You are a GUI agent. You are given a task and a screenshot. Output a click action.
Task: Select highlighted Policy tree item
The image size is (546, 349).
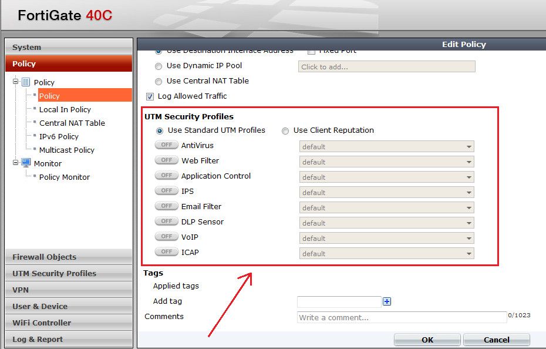(85, 96)
